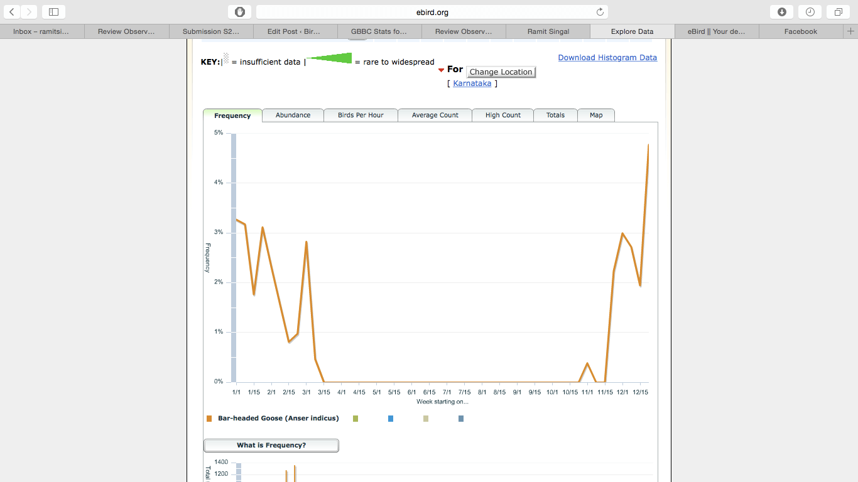Click the orange Bar-headed Goose legend swatch
The height and width of the screenshot is (482, 858).
pos(209,418)
